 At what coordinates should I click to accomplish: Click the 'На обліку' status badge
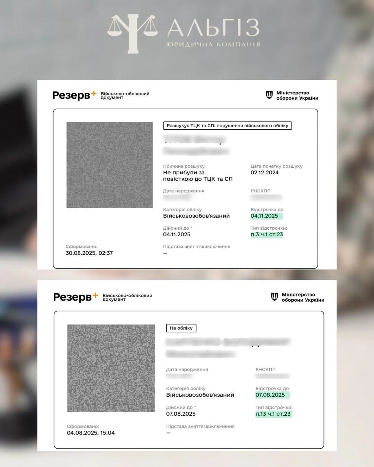tap(181, 328)
